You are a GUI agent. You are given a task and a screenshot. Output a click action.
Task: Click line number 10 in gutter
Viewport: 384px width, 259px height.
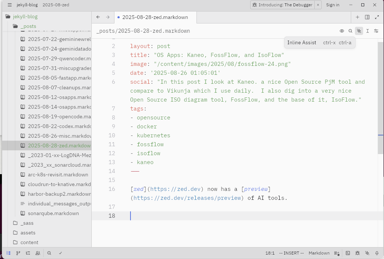coord(112,135)
